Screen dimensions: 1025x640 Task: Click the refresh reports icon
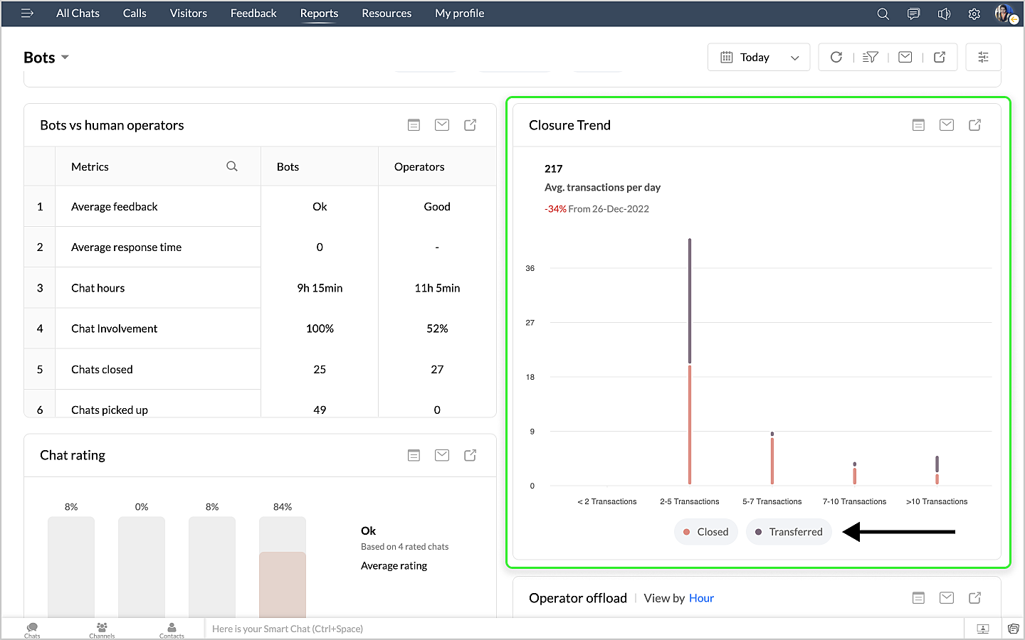[x=836, y=57]
